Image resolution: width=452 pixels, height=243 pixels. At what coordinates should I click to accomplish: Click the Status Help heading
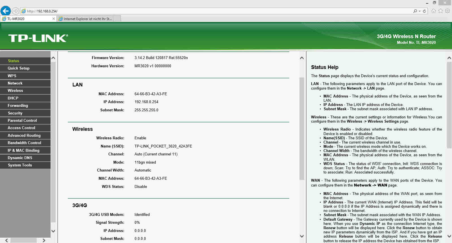(325, 67)
